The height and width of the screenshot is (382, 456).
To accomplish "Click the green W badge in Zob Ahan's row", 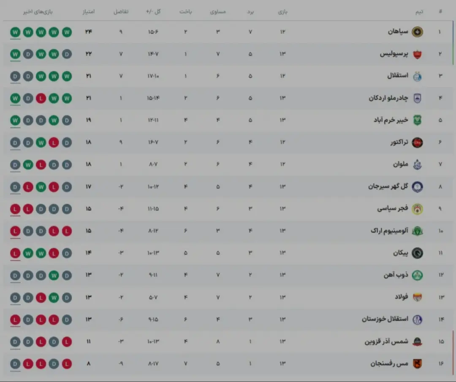I will pyautogui.click(x=54, y=275).
